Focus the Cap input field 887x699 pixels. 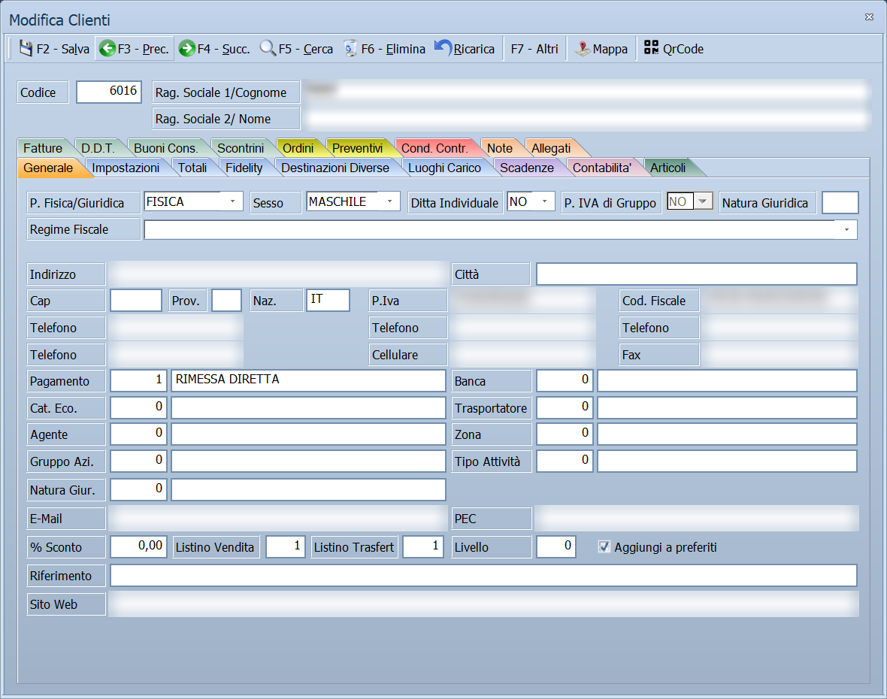tap(136, 301)
